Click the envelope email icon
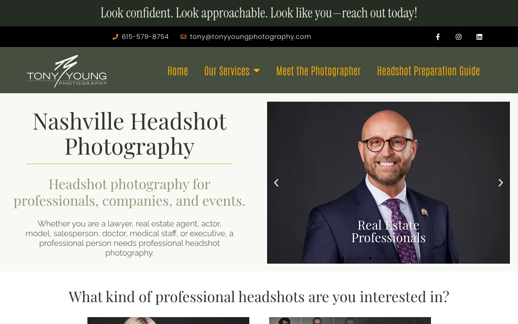The image size is (518, 324). [x=183, y=37]
